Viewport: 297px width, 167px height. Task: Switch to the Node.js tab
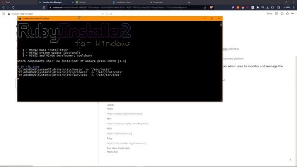point(93,2)
